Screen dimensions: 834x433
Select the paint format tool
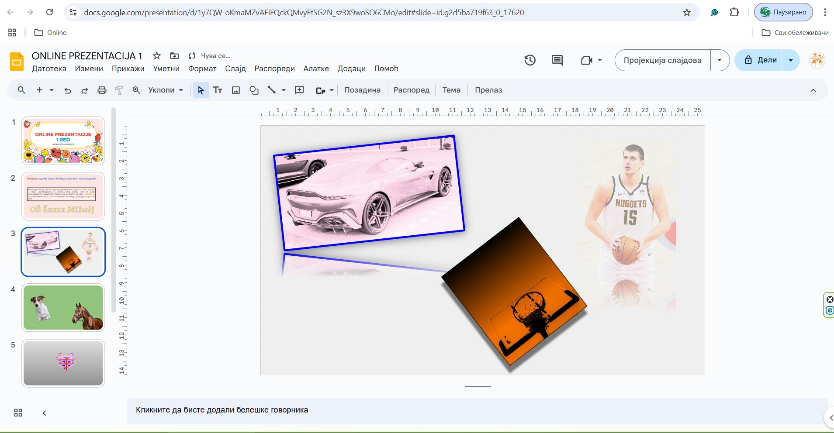(x=119, y=90)
